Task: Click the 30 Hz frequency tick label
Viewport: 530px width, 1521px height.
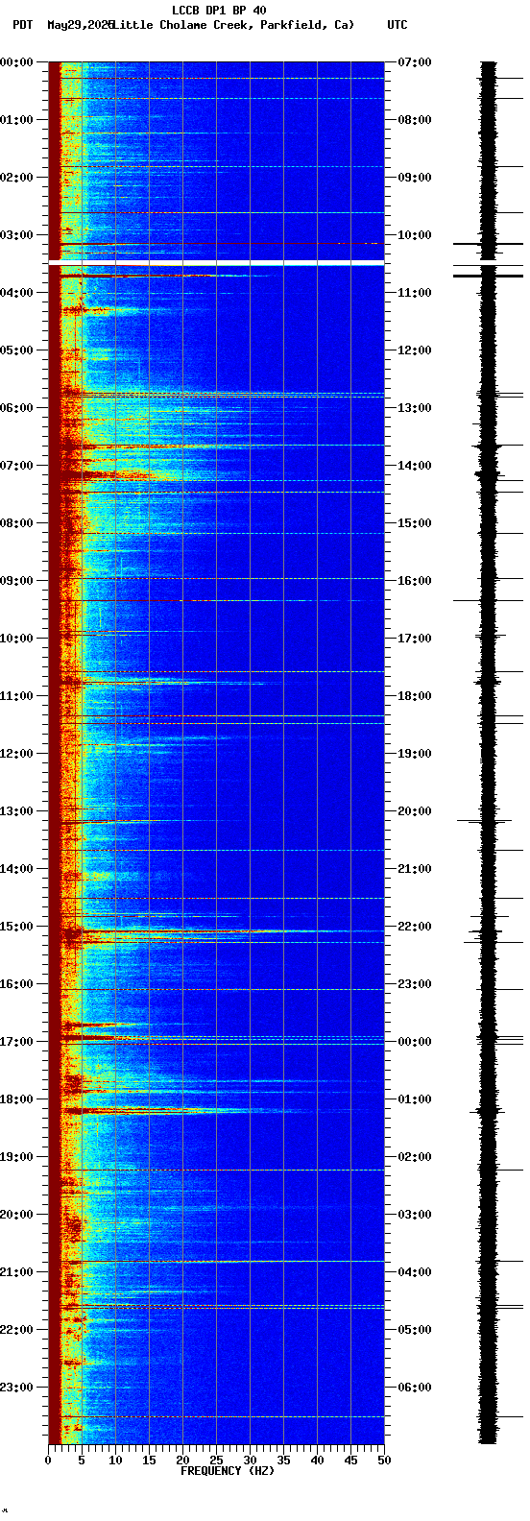Action: click(x=250, y=1461)
